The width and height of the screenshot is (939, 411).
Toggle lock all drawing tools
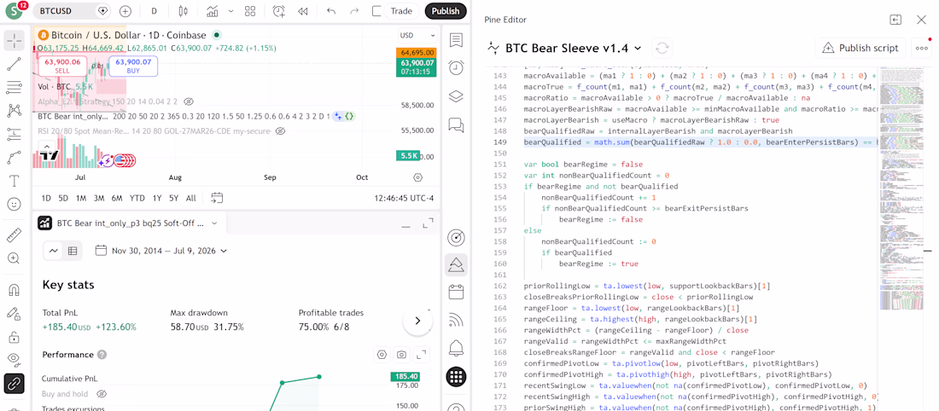(x=15, y=337)
